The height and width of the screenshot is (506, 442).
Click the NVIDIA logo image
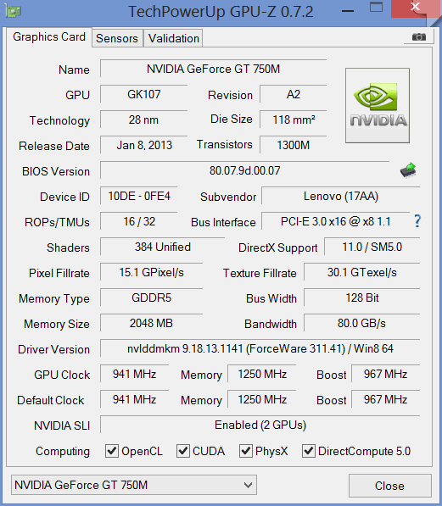[x=378, y=106]
